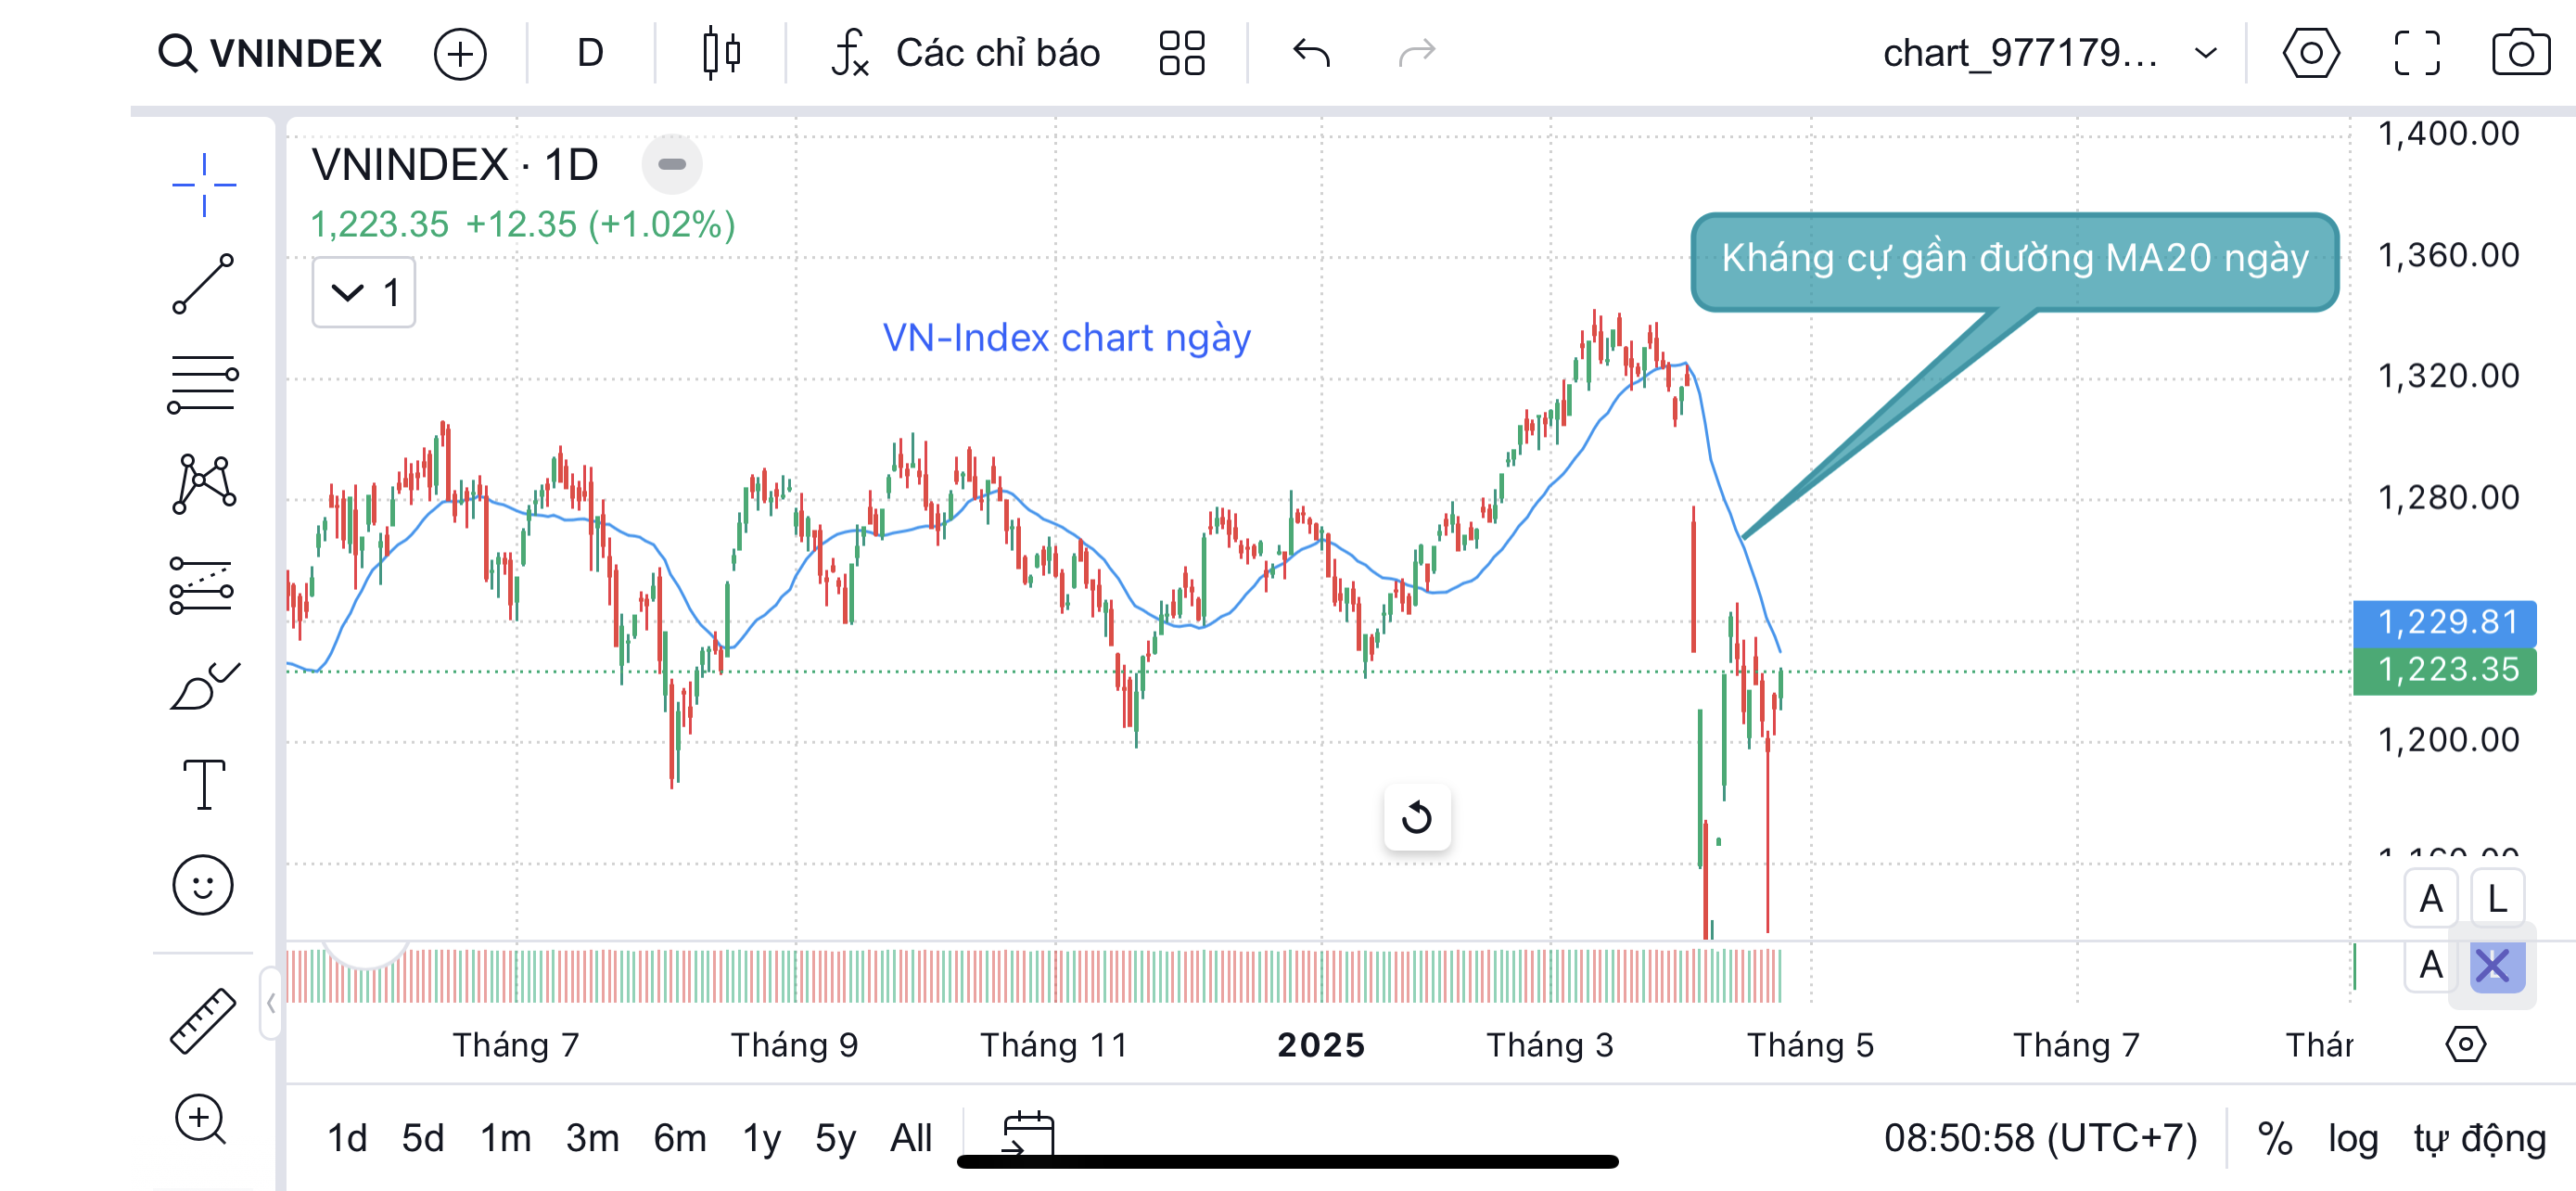Select the ruler measure tool

coord(203,1021)
